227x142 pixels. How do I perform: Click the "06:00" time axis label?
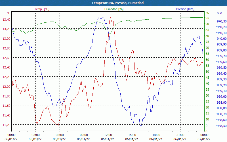[60, 135]
